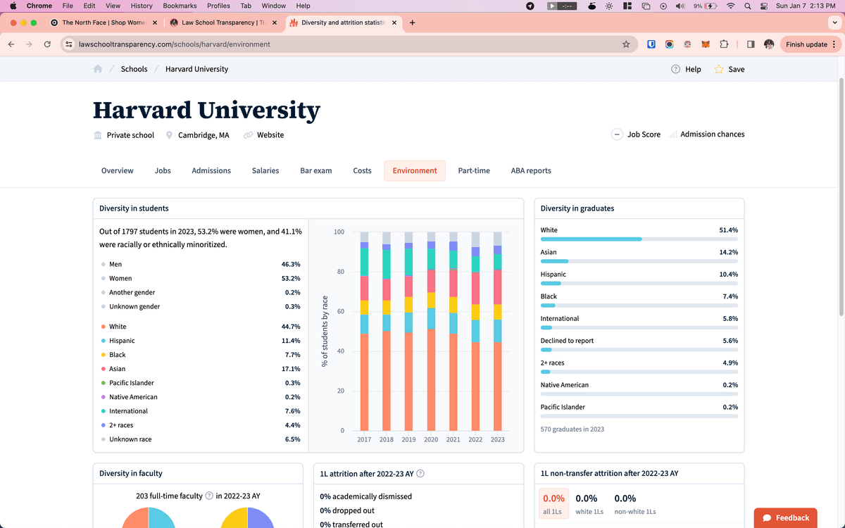Viewport: 845px width, 528px height.
Task: Switch to the Bar exam tab
Action: click(315, 170)
